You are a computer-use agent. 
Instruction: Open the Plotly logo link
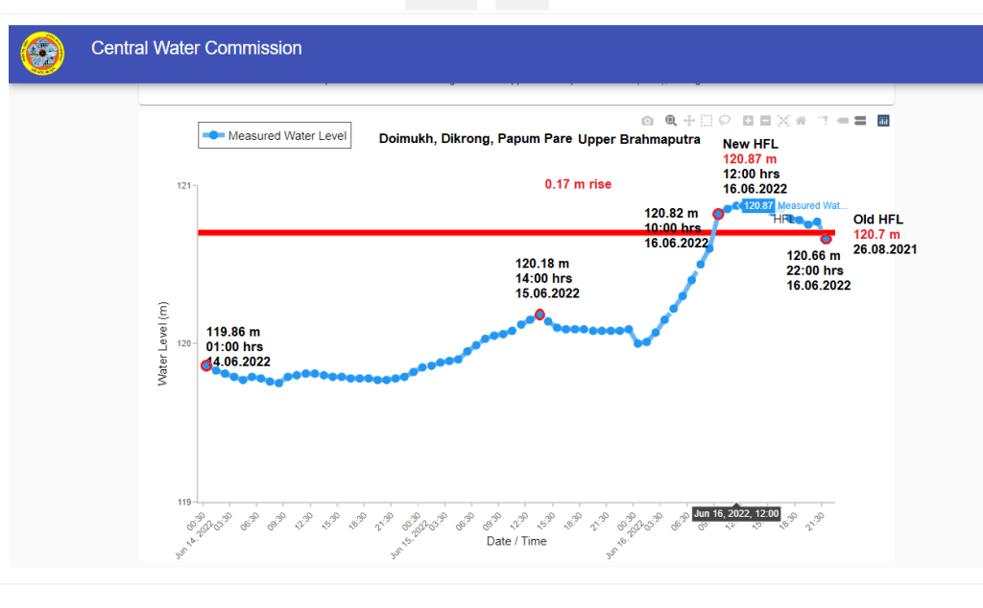coord(883,121)
